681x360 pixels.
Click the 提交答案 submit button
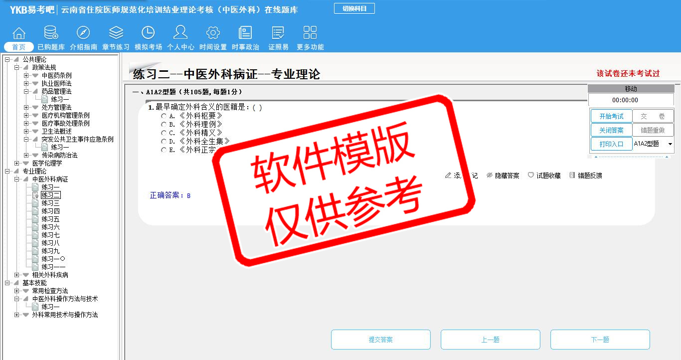(381, 340)
